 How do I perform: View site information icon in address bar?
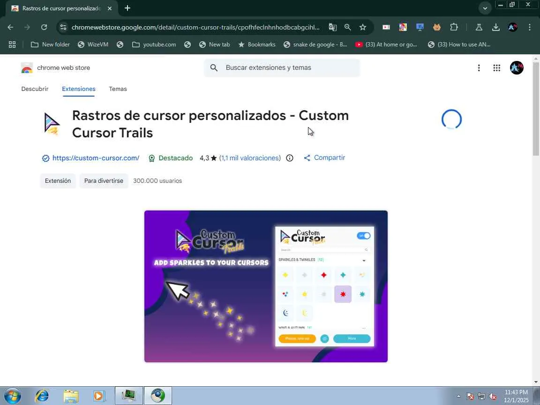(x=63, y=27)
